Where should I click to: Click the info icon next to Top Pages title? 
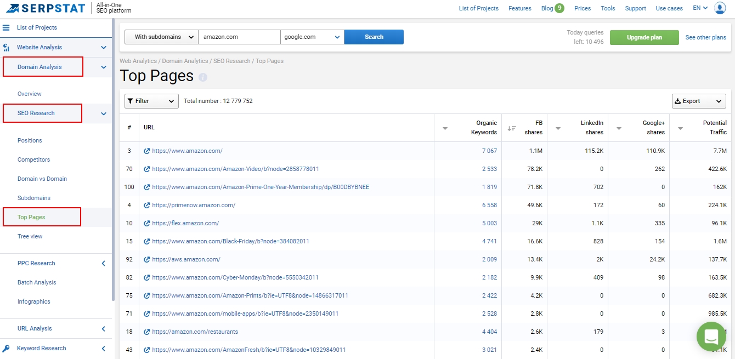coord(203,77)
